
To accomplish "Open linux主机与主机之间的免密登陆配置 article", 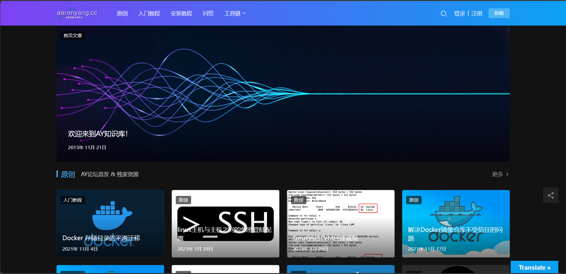I will tap(224, 234).
